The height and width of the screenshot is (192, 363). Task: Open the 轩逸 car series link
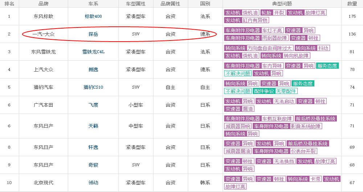pyautogui.click(x=93, y=147)
